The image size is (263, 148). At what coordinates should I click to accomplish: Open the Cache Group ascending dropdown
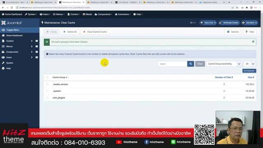224,64
